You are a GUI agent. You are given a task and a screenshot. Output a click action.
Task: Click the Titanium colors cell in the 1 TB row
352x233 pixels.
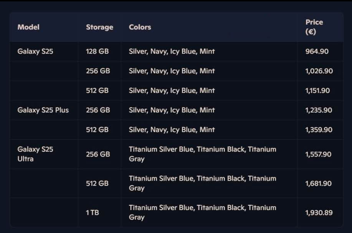202,212
